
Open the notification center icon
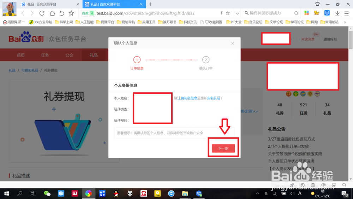345,194
